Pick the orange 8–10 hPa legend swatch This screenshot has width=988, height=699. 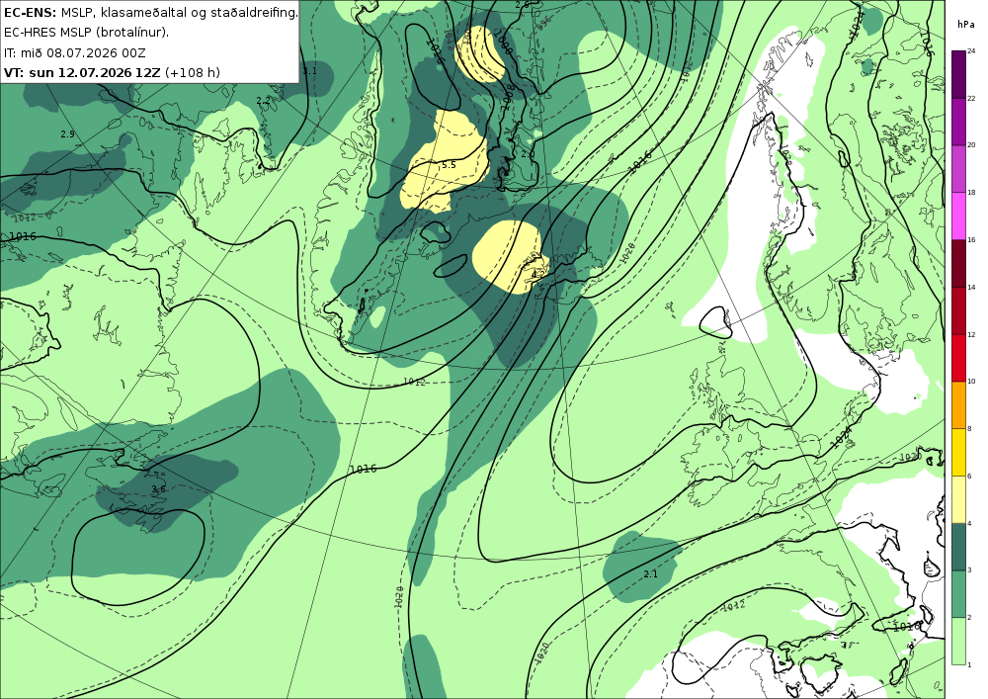pos(958,404)
